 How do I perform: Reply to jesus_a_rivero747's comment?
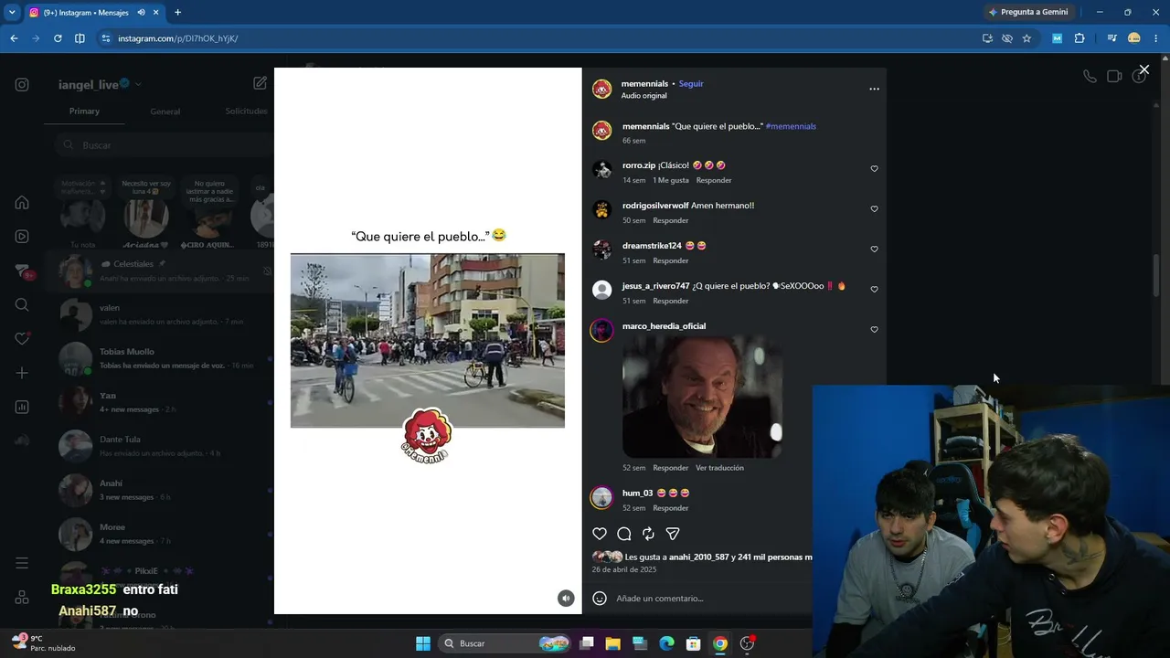671,301
